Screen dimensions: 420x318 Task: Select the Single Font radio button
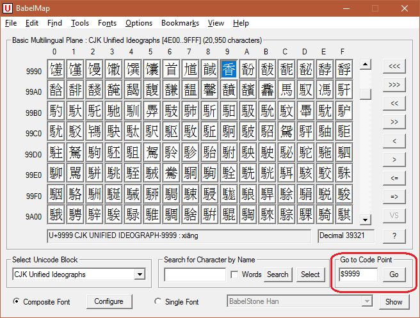coord(157,301)
